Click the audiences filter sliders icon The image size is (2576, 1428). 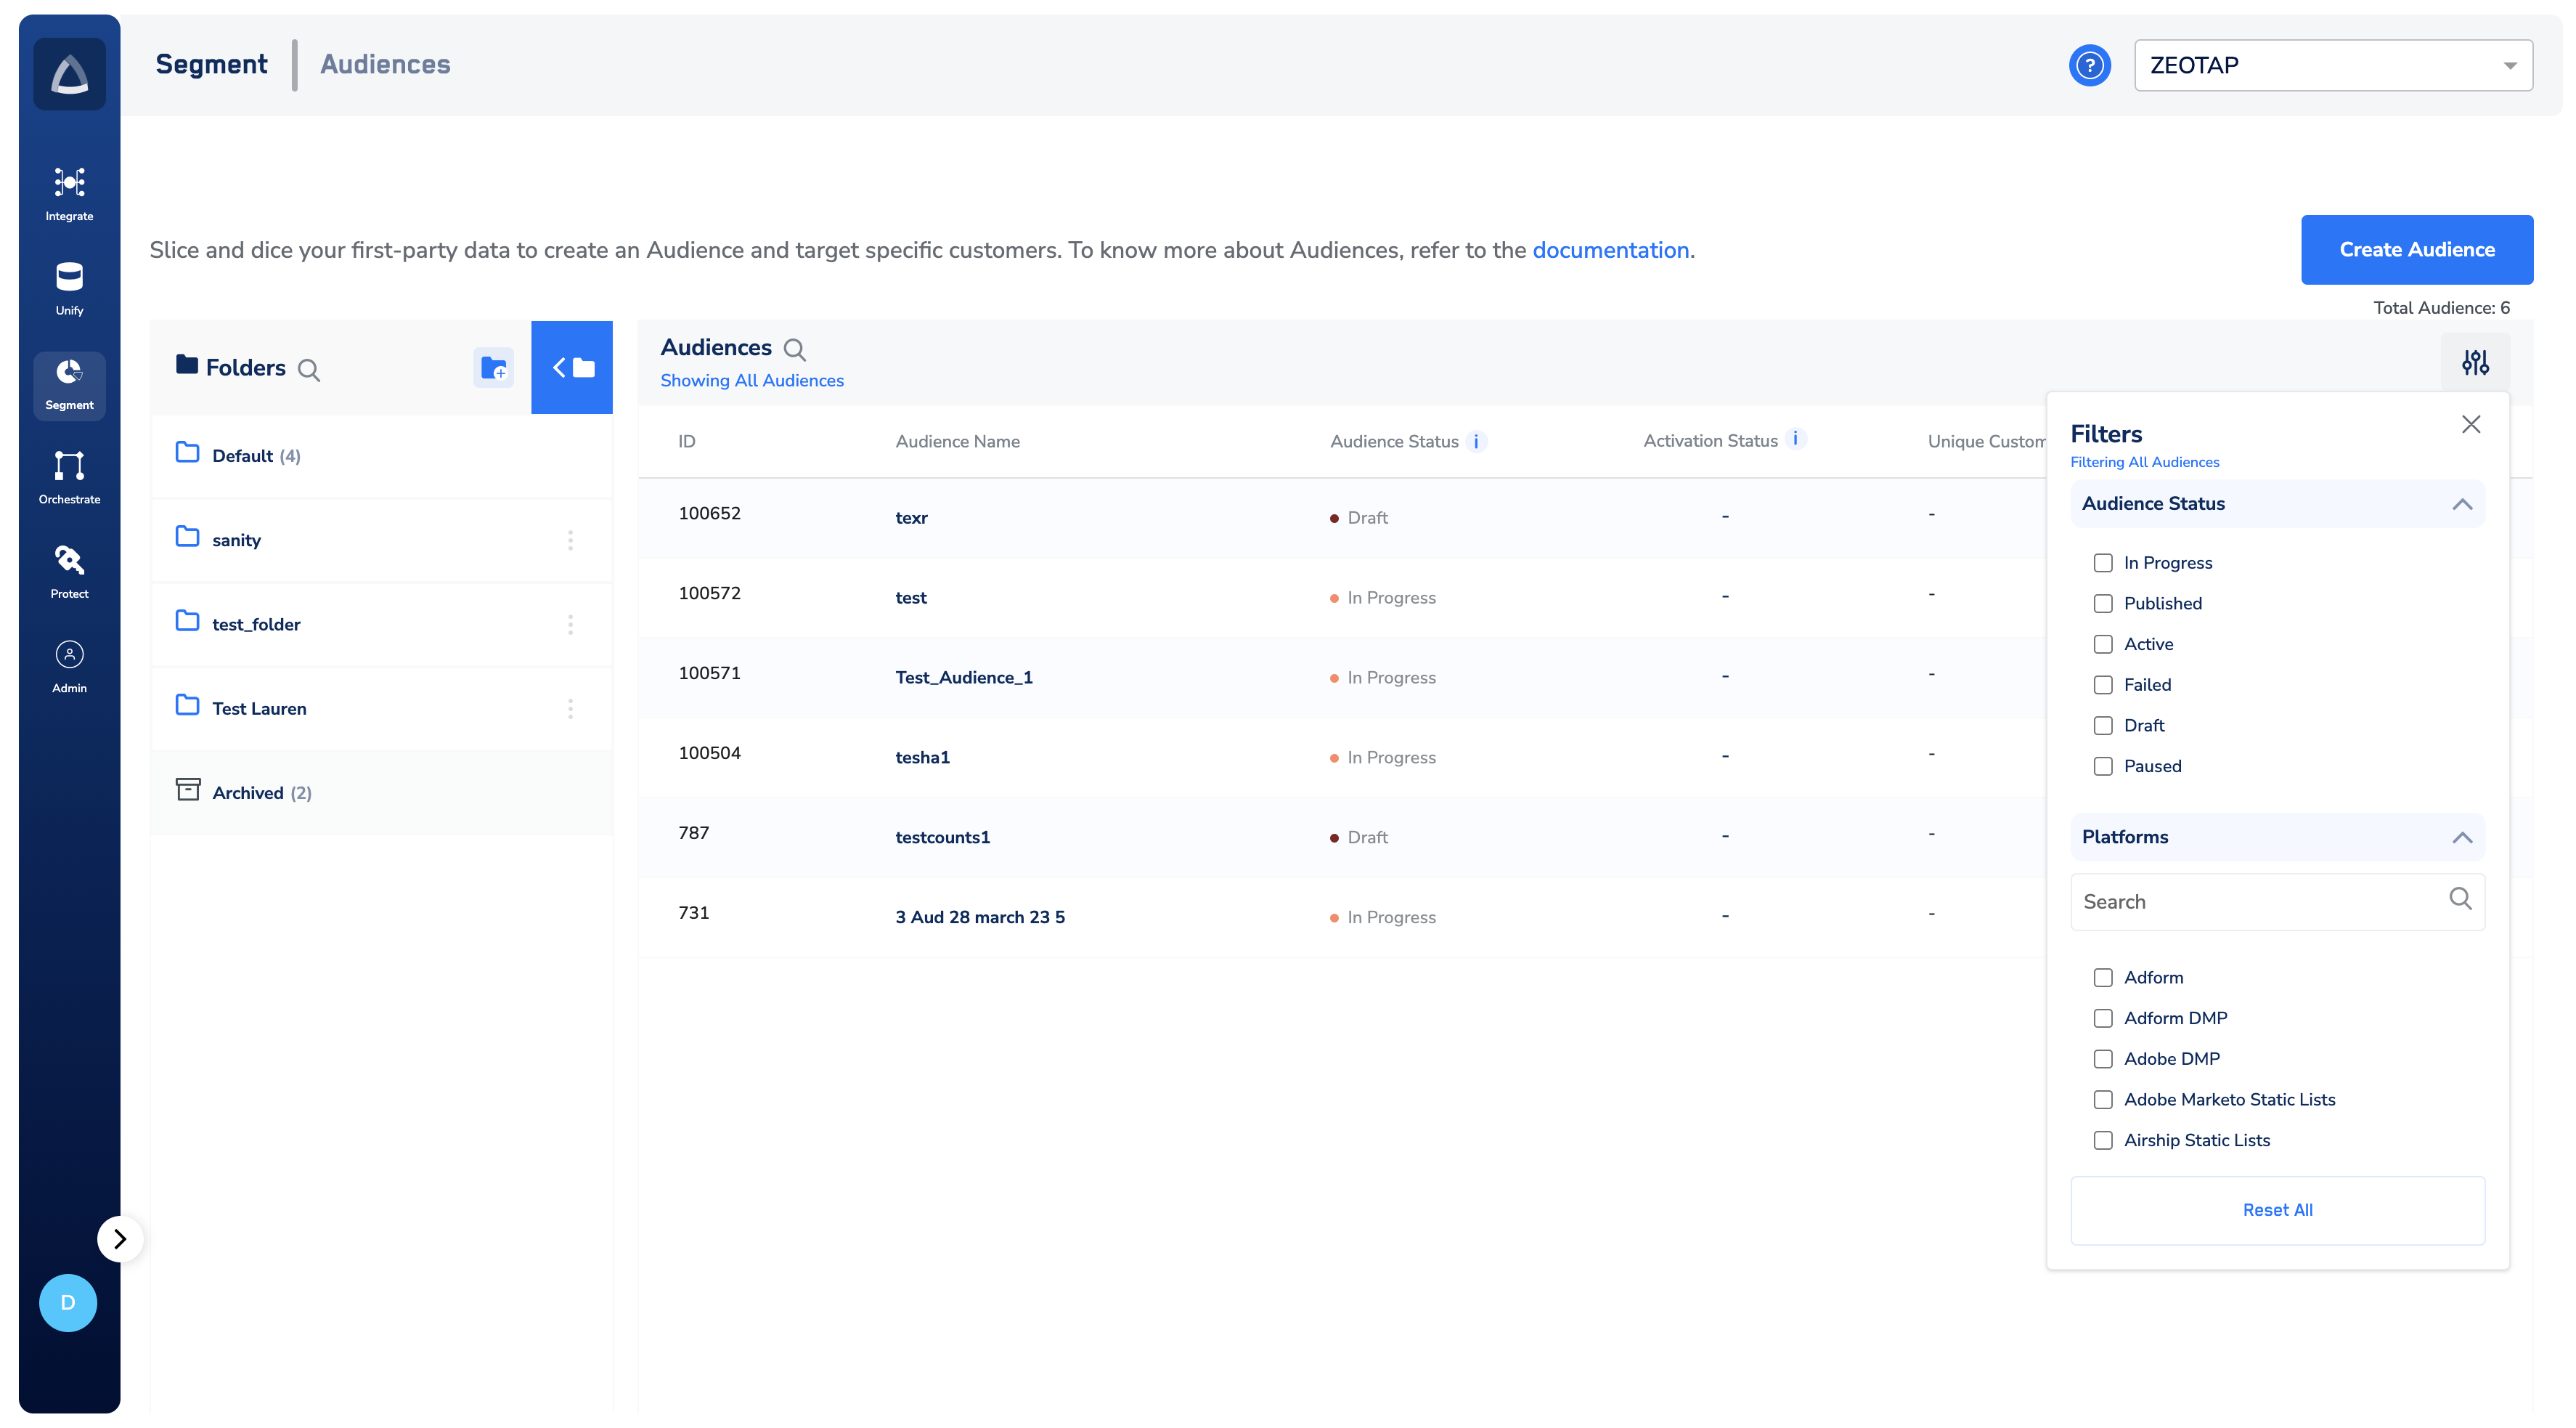click(2474, 362)
